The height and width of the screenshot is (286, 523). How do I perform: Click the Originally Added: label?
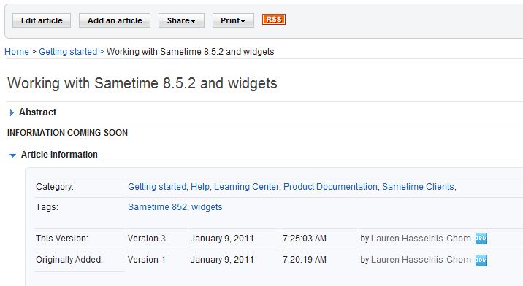[69, 260]
